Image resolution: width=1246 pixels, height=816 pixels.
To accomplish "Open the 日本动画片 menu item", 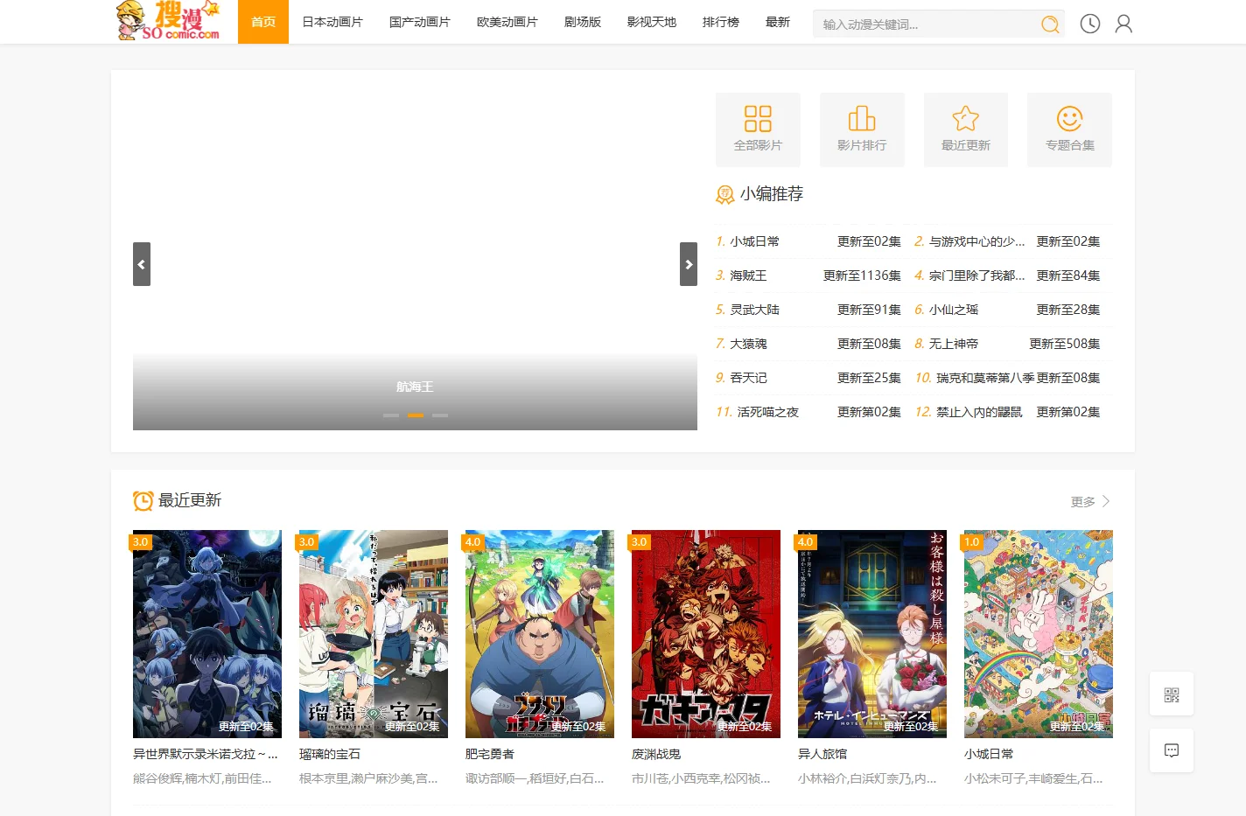I will pyautogui.click(x=332, y=22).
